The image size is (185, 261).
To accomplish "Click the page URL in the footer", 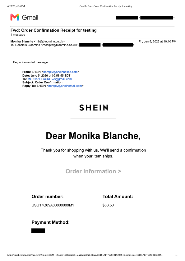I will pos(85,255).
